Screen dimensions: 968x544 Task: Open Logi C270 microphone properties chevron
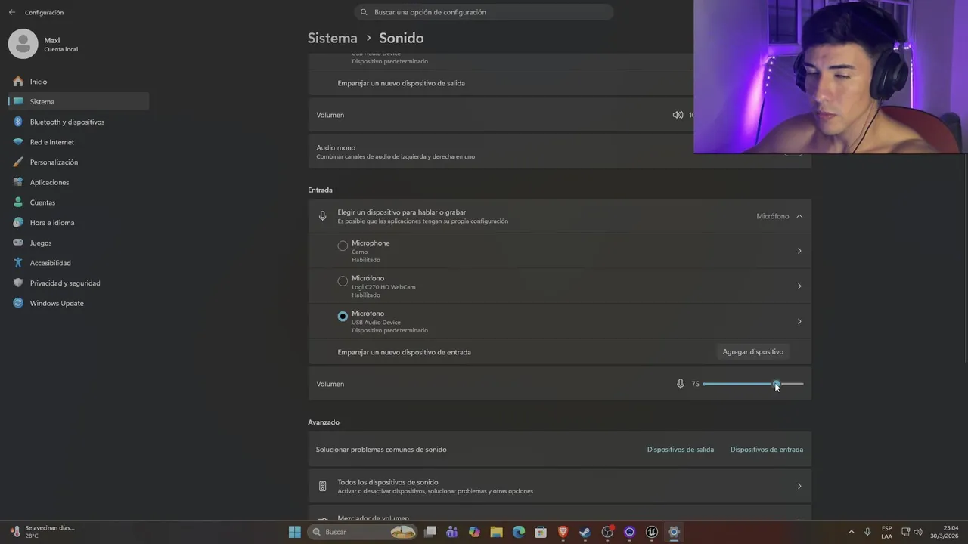(799, 286)
